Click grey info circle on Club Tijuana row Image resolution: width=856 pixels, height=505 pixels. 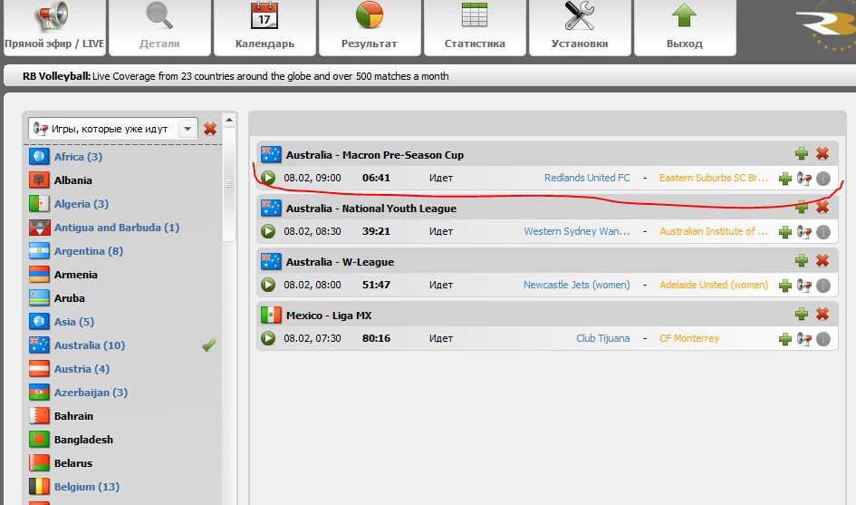coord(823,339)
